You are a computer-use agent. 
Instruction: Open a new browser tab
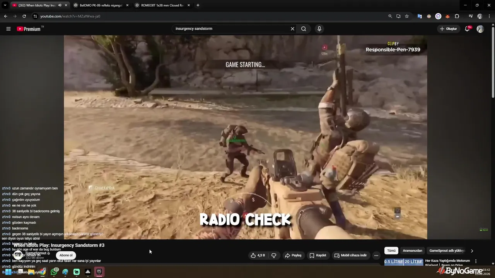[198, 5]
